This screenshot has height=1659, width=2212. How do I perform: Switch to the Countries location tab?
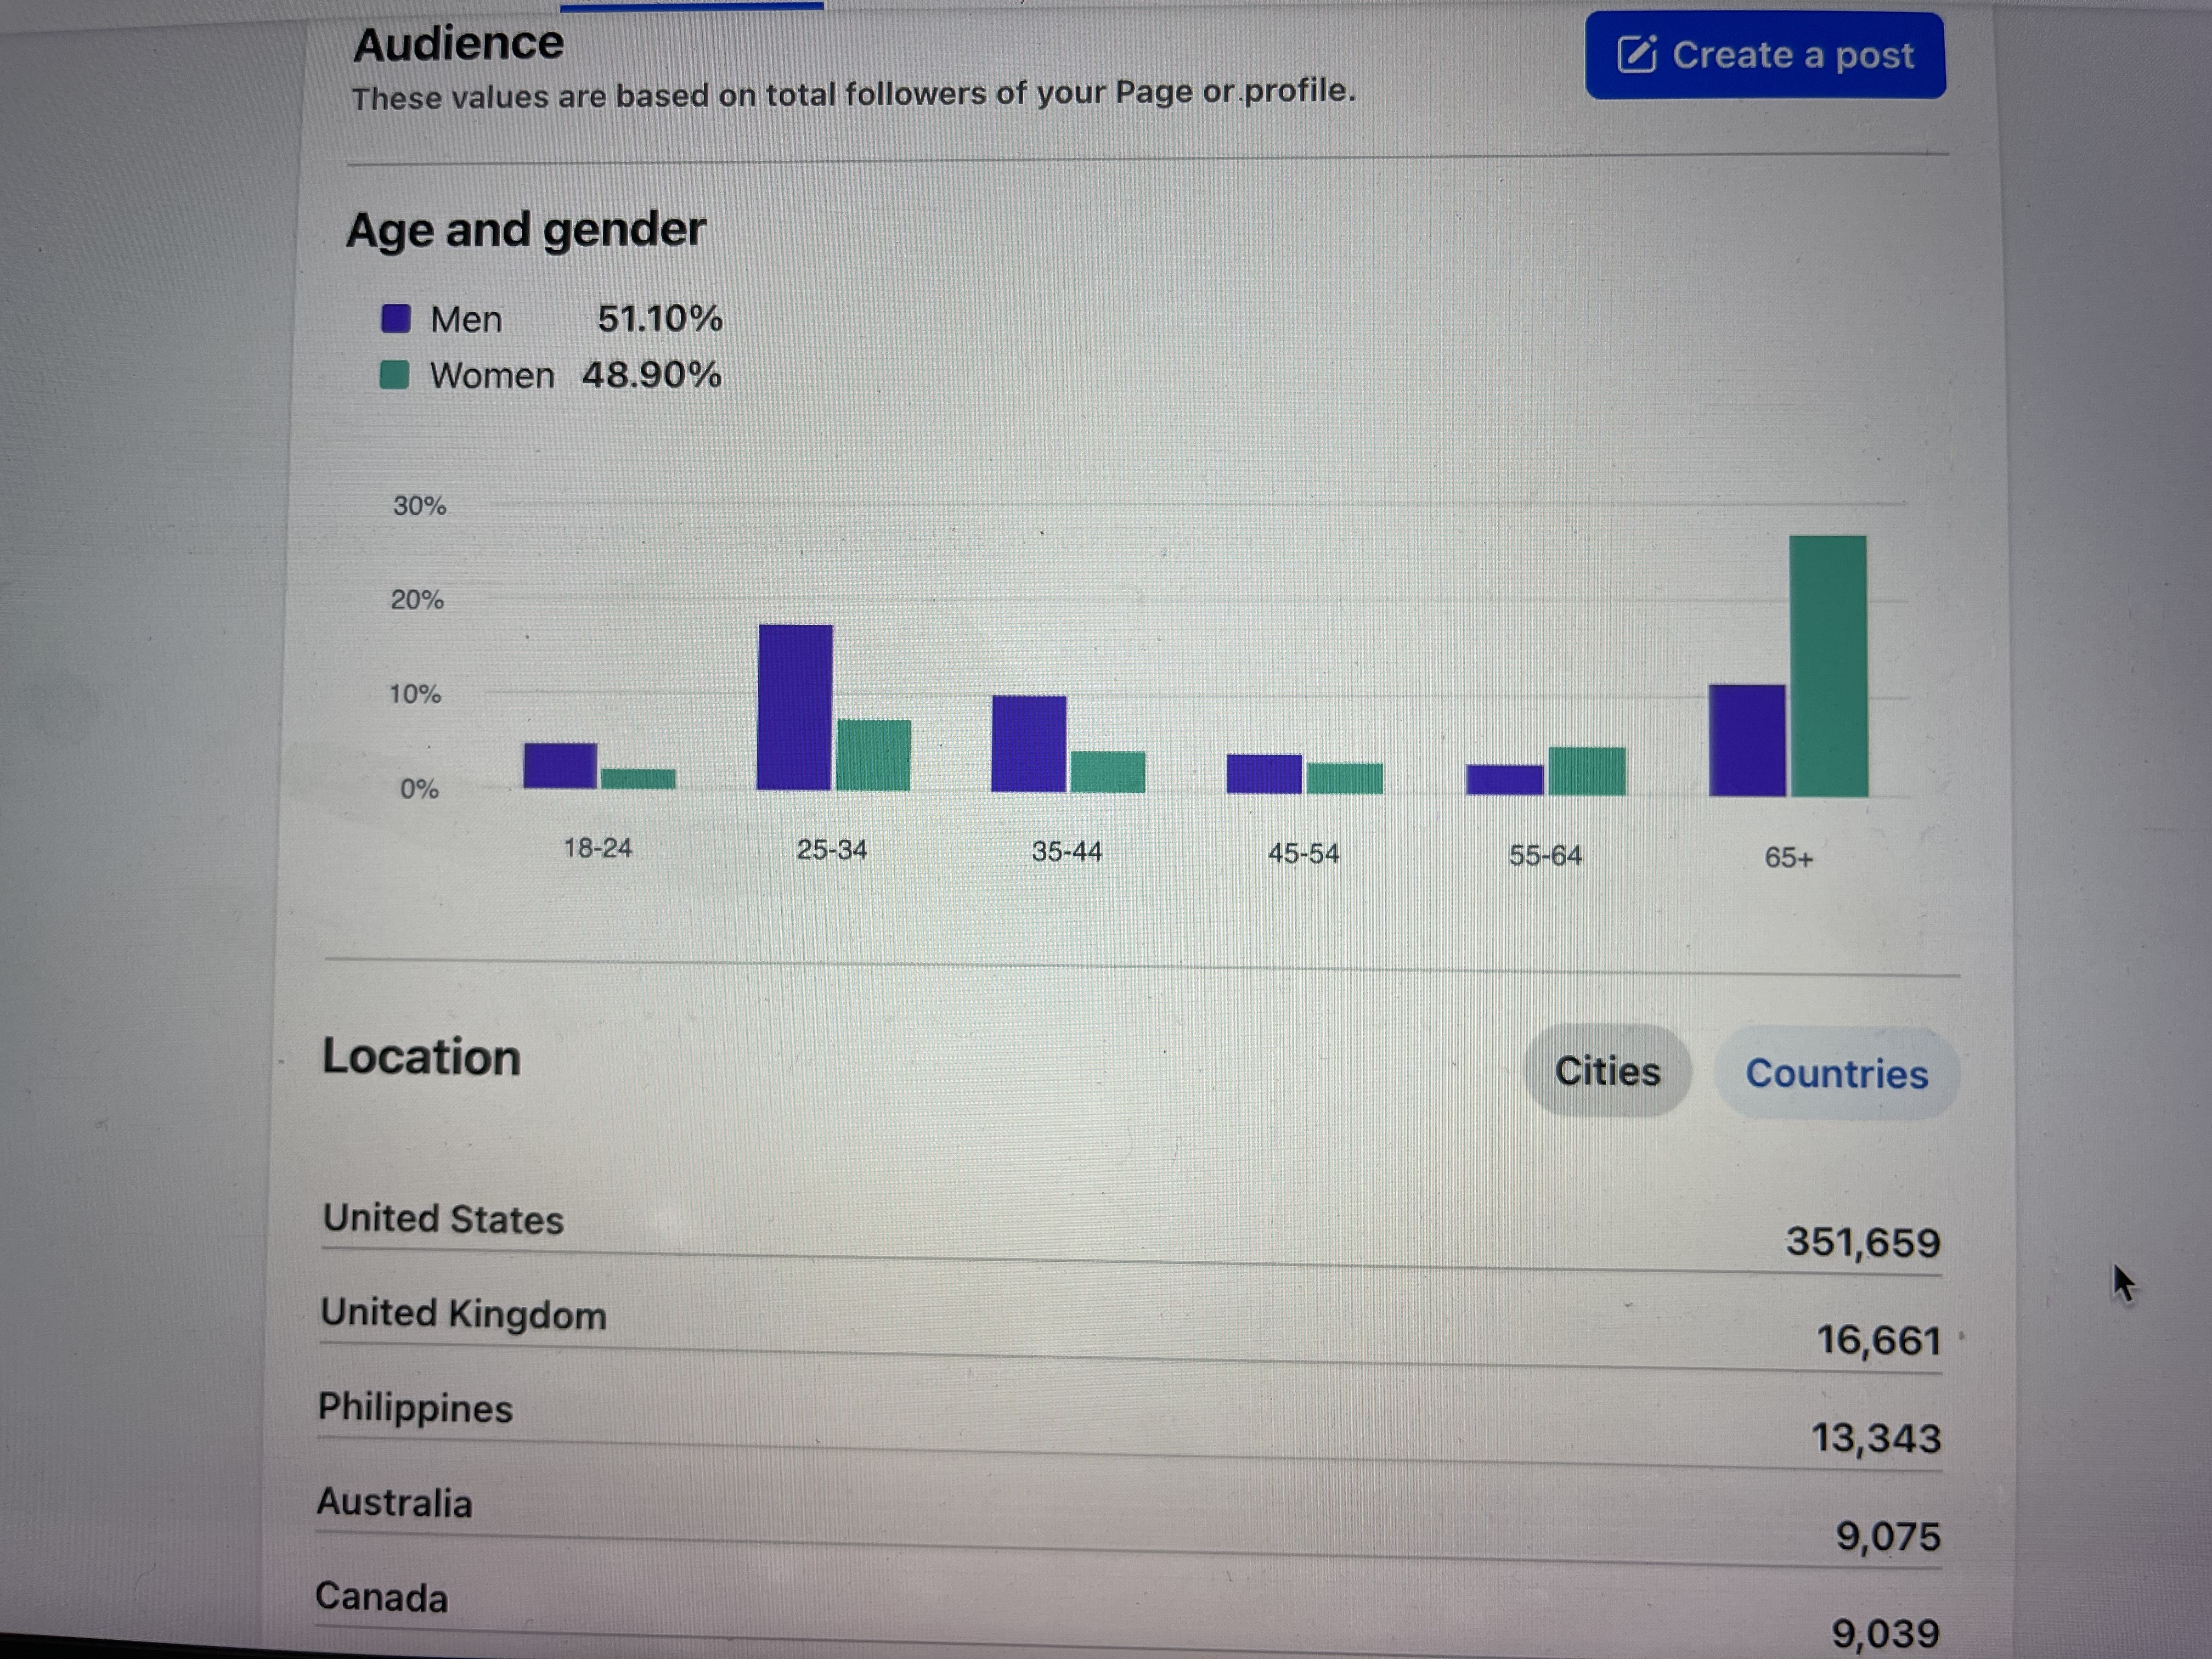point(1836,1074)
